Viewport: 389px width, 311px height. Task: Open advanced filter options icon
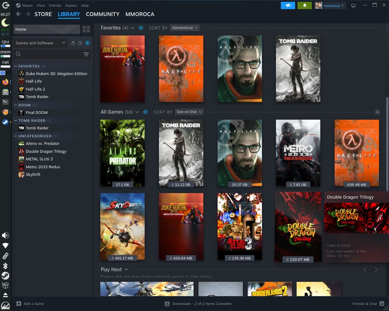point(86,54)
